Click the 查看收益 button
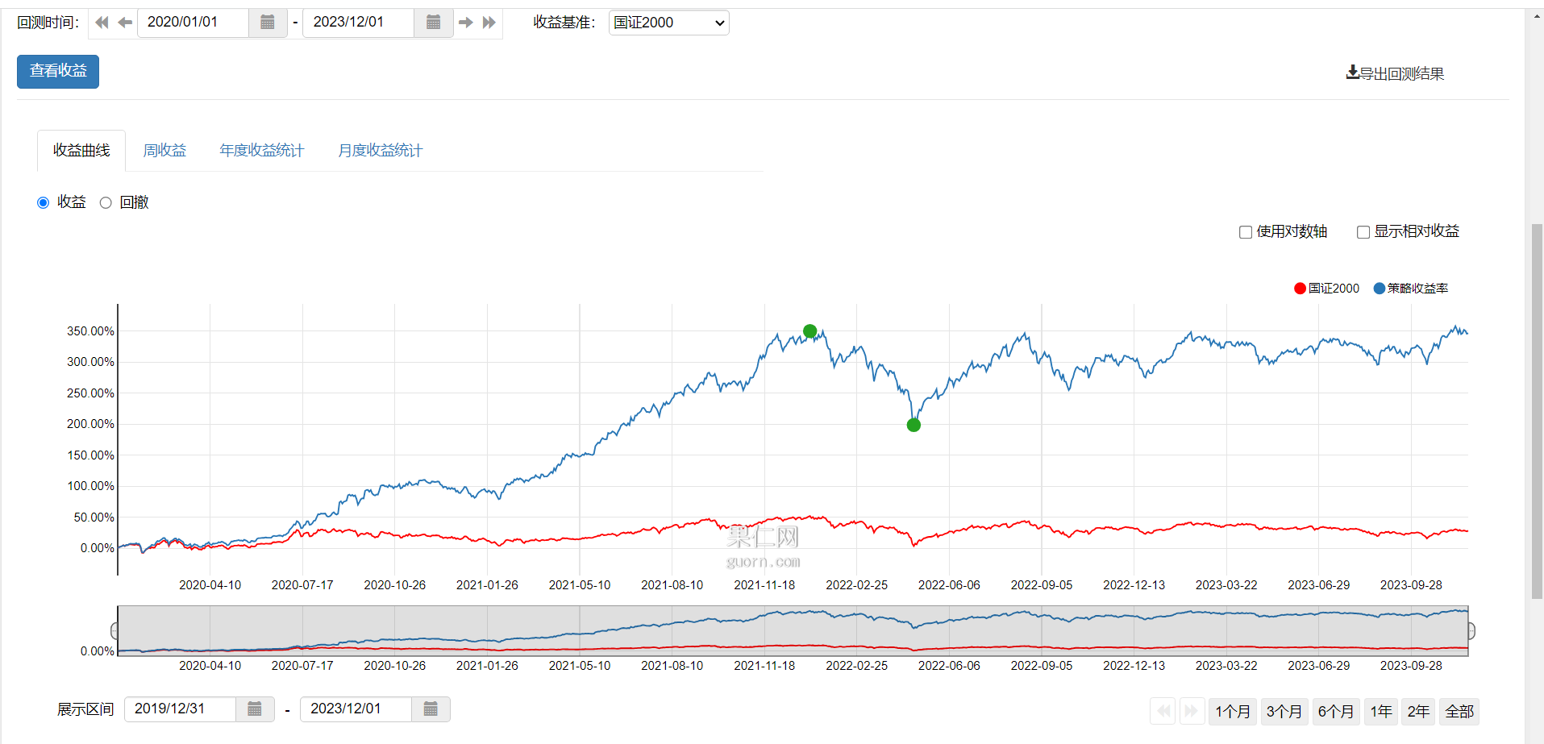This screenshot has height=744, width=1544. pos(58,72)
